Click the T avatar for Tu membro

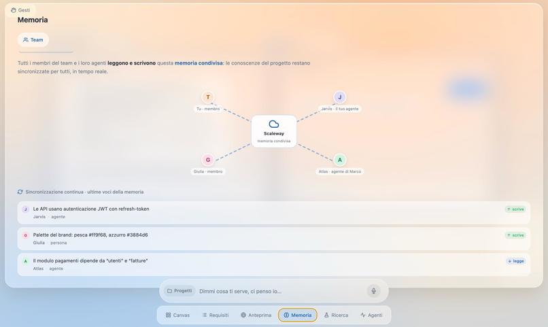(x=208, y=97)
